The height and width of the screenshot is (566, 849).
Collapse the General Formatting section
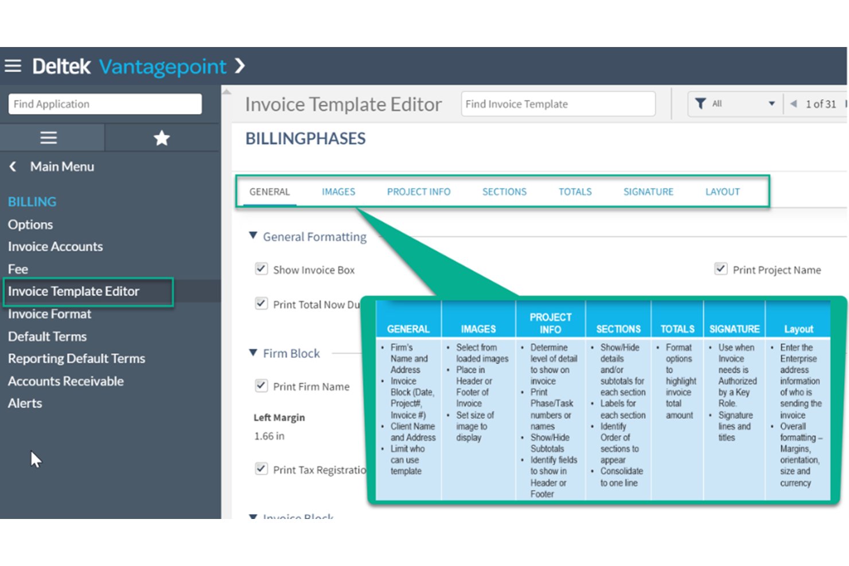tap(253, 236)
